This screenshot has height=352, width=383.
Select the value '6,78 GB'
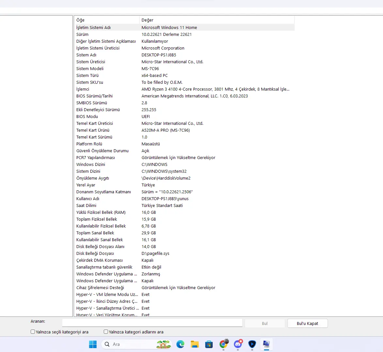click(149, 226)
